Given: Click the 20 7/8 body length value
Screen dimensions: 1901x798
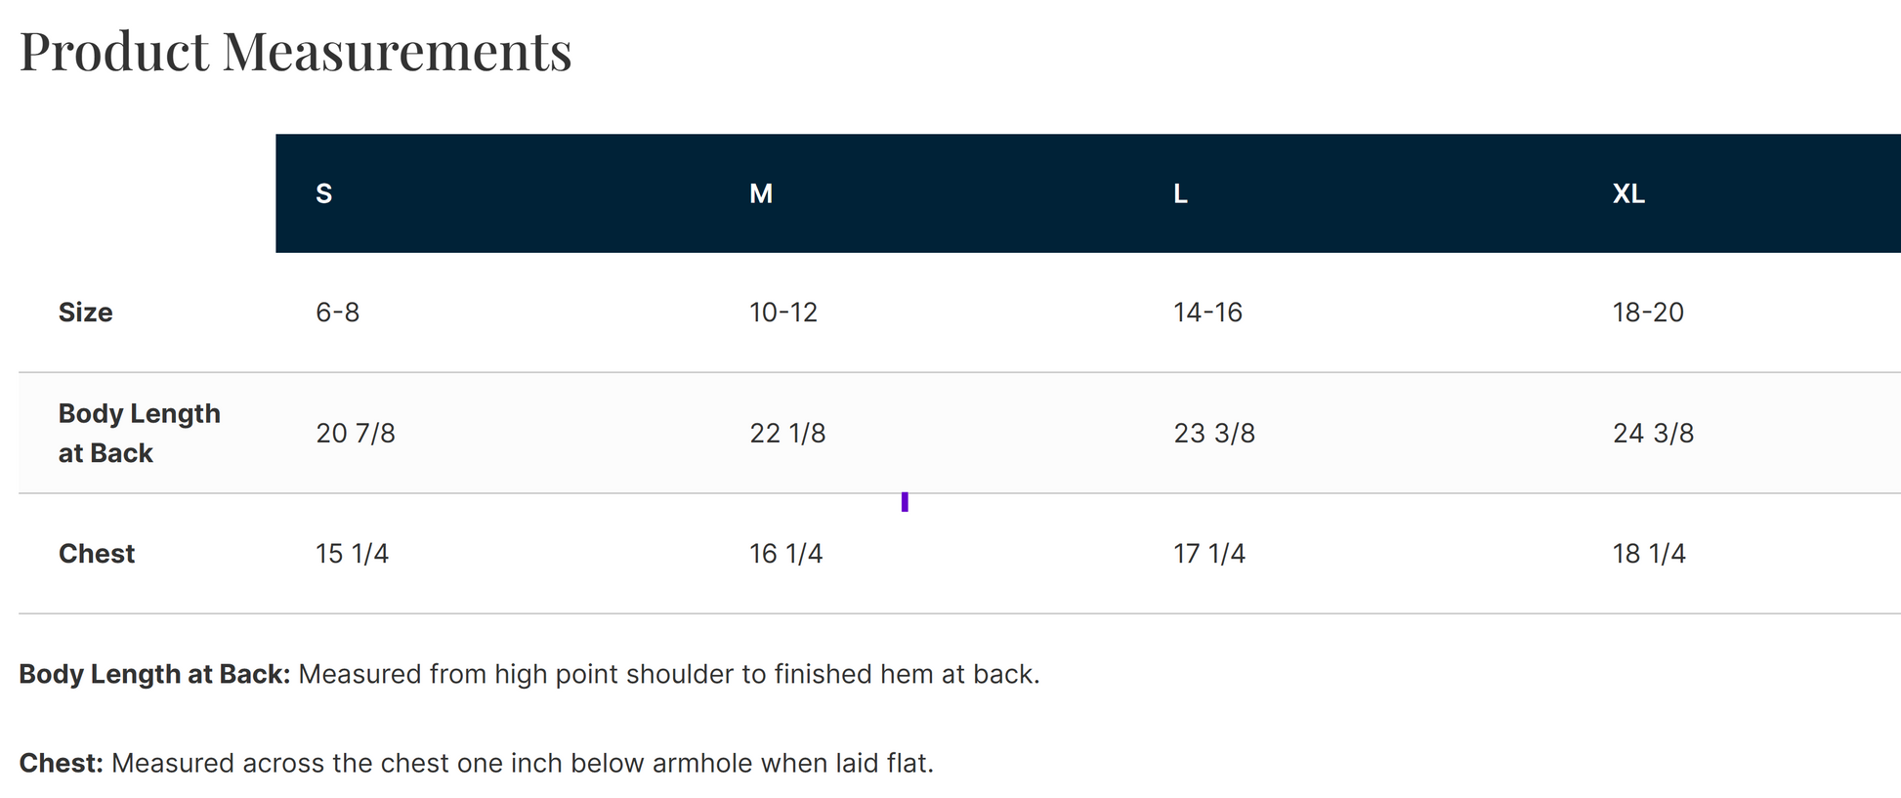Looking at the screenshot, I should tap(356, 433).
